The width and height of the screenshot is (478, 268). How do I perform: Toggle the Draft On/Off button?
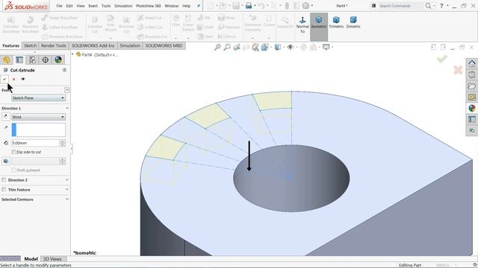[6, 161]
